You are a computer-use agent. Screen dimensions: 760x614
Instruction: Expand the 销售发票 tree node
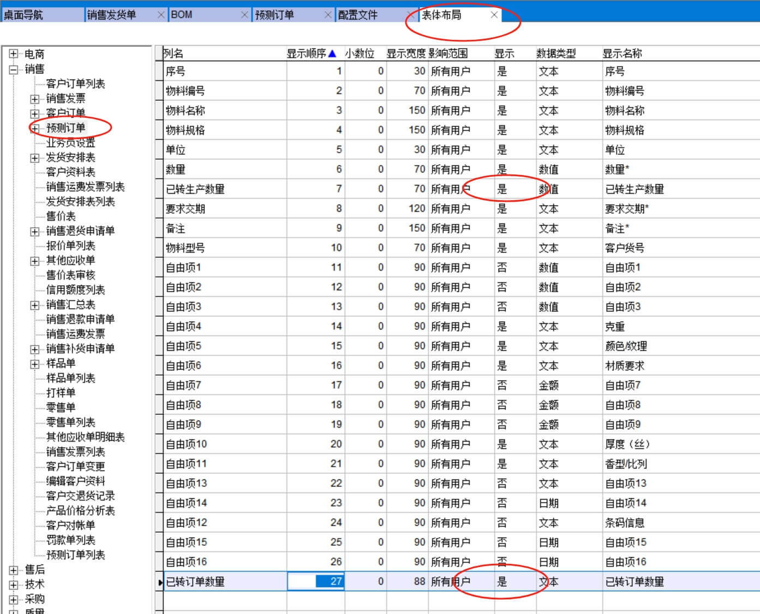tap(35, 99)
